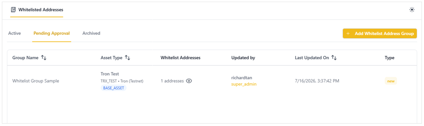Image resolution: width=424 pixels, height=126 pixels.
Task: Open the Whitelisted Addresses header tab
Action: pyautogui.click(x=37, y=10)
